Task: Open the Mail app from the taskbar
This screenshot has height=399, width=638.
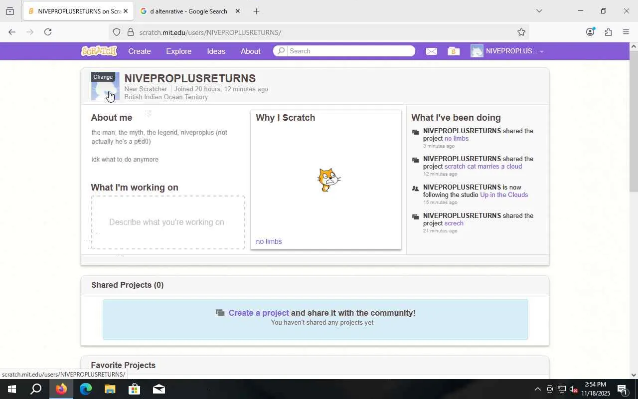Action: [159, 389]
